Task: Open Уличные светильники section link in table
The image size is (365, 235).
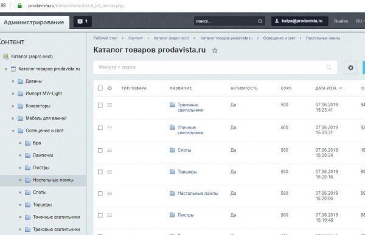Action: (190, 130)
